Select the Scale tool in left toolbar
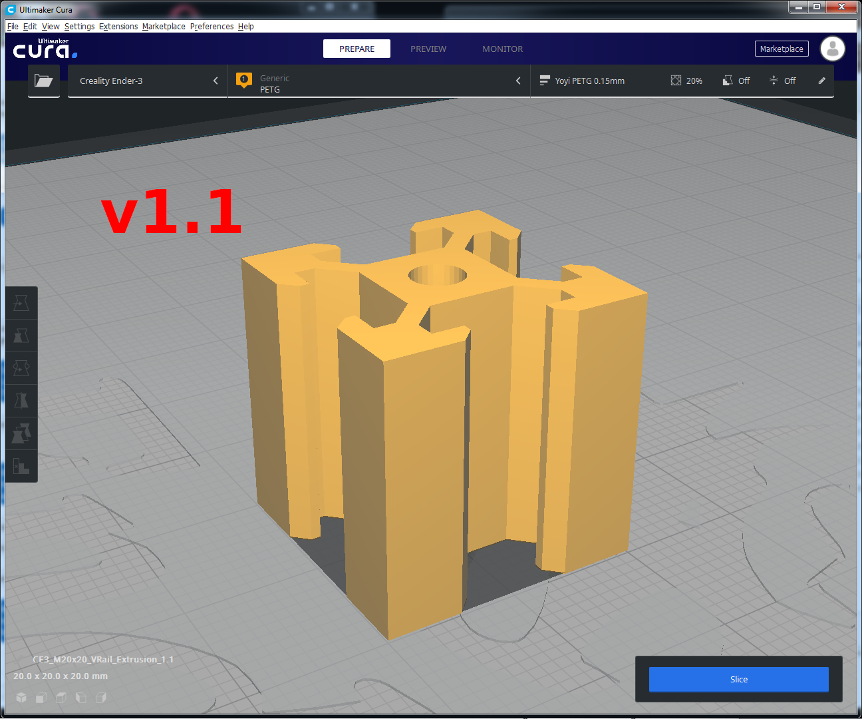This screenshot has height=719, width=862. pyautogui.click(x=21, y=335)
